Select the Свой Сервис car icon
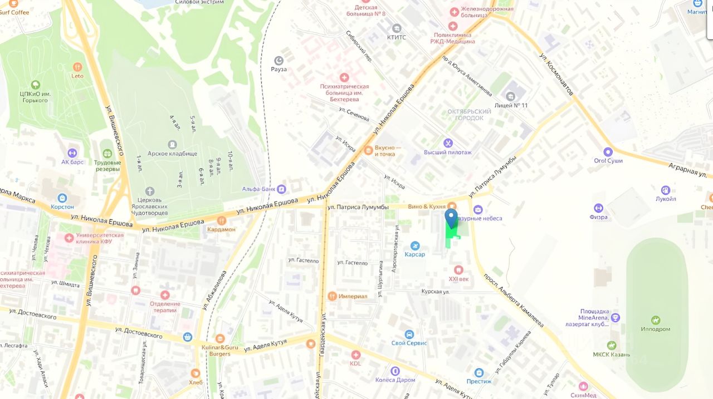 (x=409, y=334)
